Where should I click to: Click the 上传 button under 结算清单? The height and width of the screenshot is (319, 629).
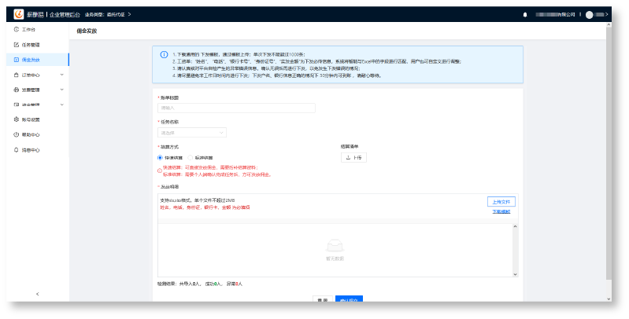(x=354, y=157)
